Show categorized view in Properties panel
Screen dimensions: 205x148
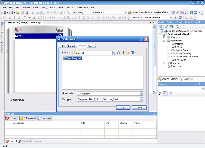[160, 94]
